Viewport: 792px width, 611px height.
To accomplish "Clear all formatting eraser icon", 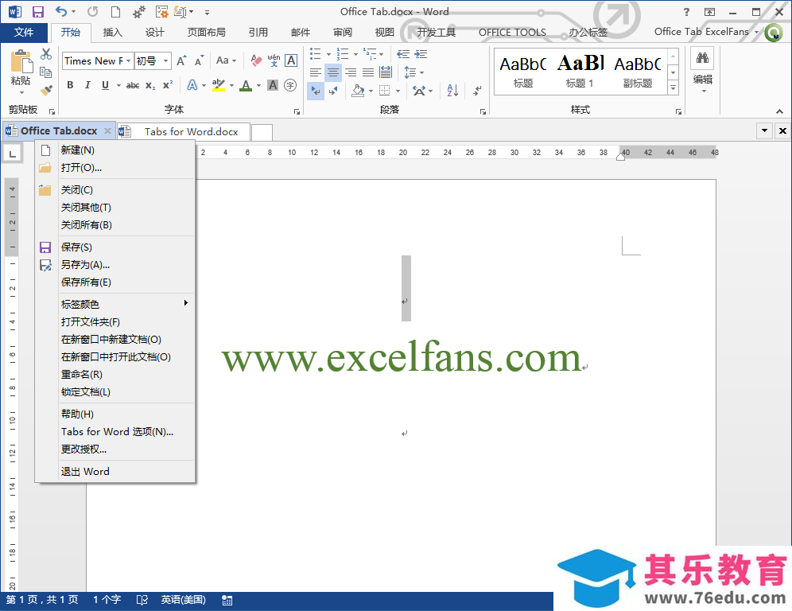I will coord(256,60).
